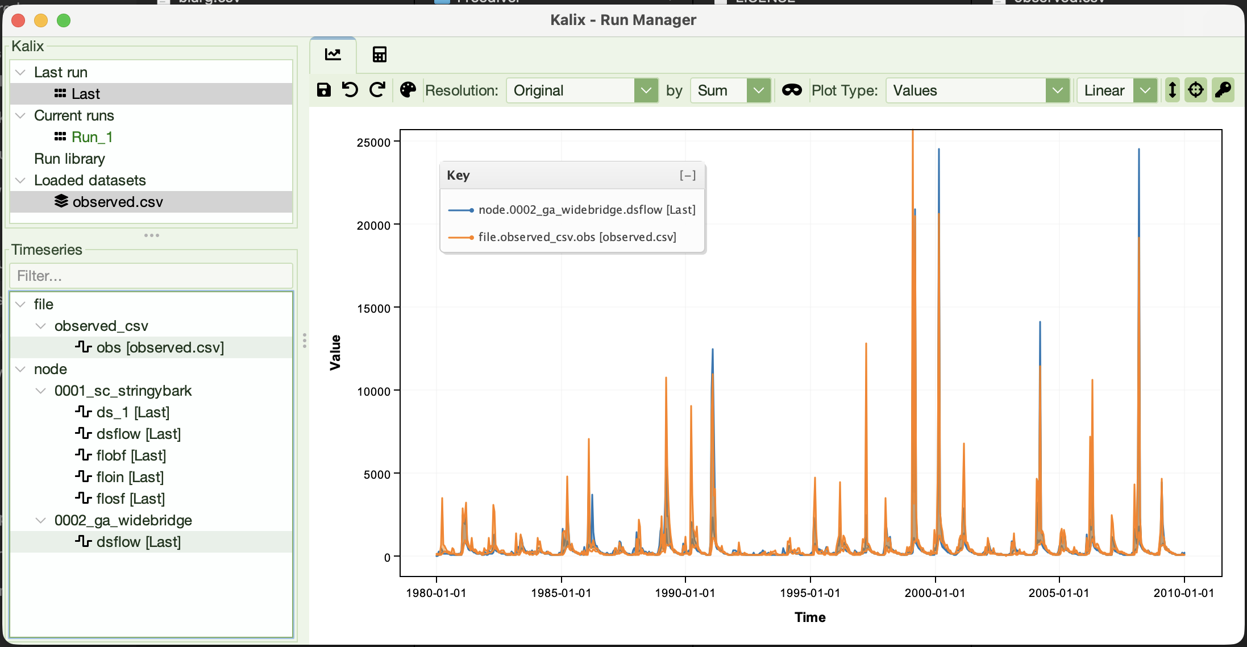Image resolution: width=1247 pixels, height=647 pixels.
Task: Switch to the calculator table tab
Action: (x=380, y=55)
